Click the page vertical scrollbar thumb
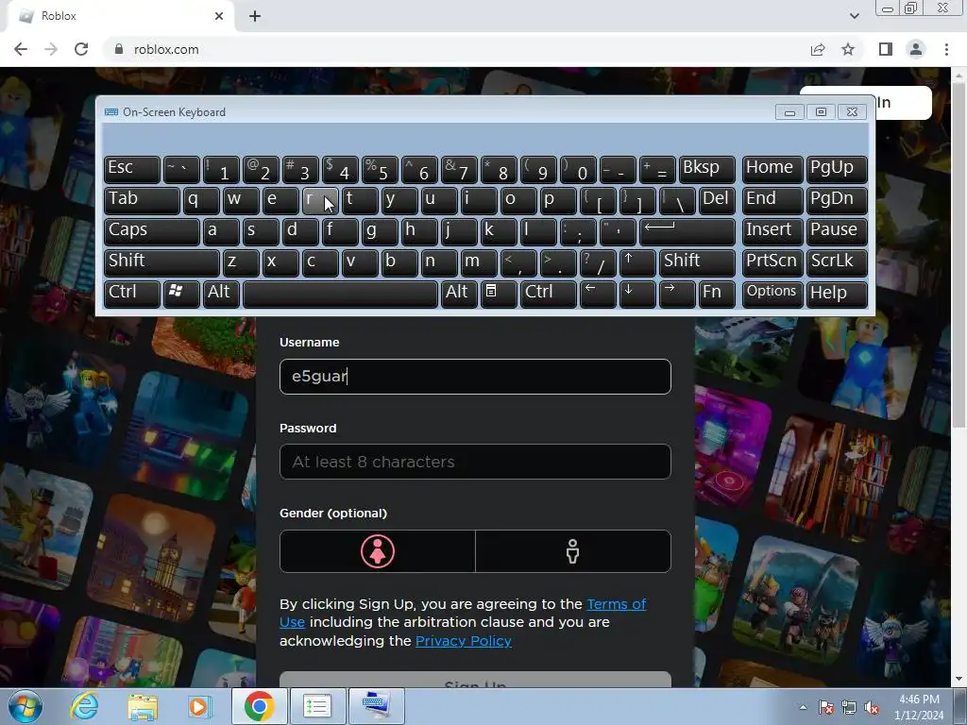The image size is (967, 725). pyautogui.click(x=959, y=253)
